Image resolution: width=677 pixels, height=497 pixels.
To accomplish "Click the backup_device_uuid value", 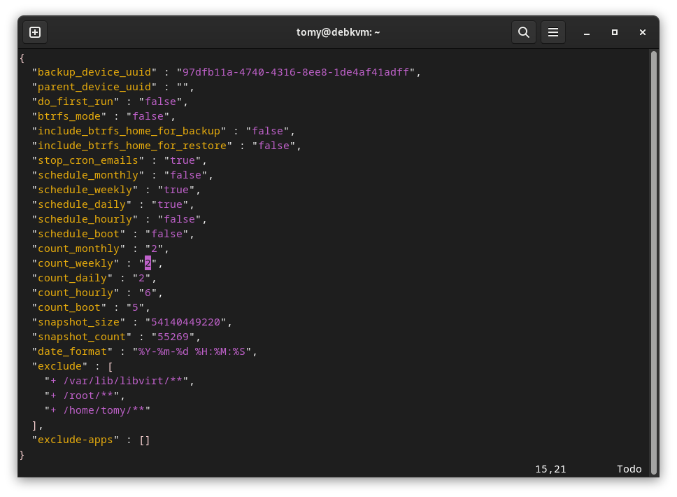I will click(x=297, y=72).
